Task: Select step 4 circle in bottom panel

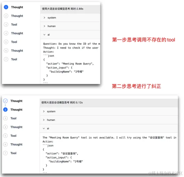Action: (5, 127)
